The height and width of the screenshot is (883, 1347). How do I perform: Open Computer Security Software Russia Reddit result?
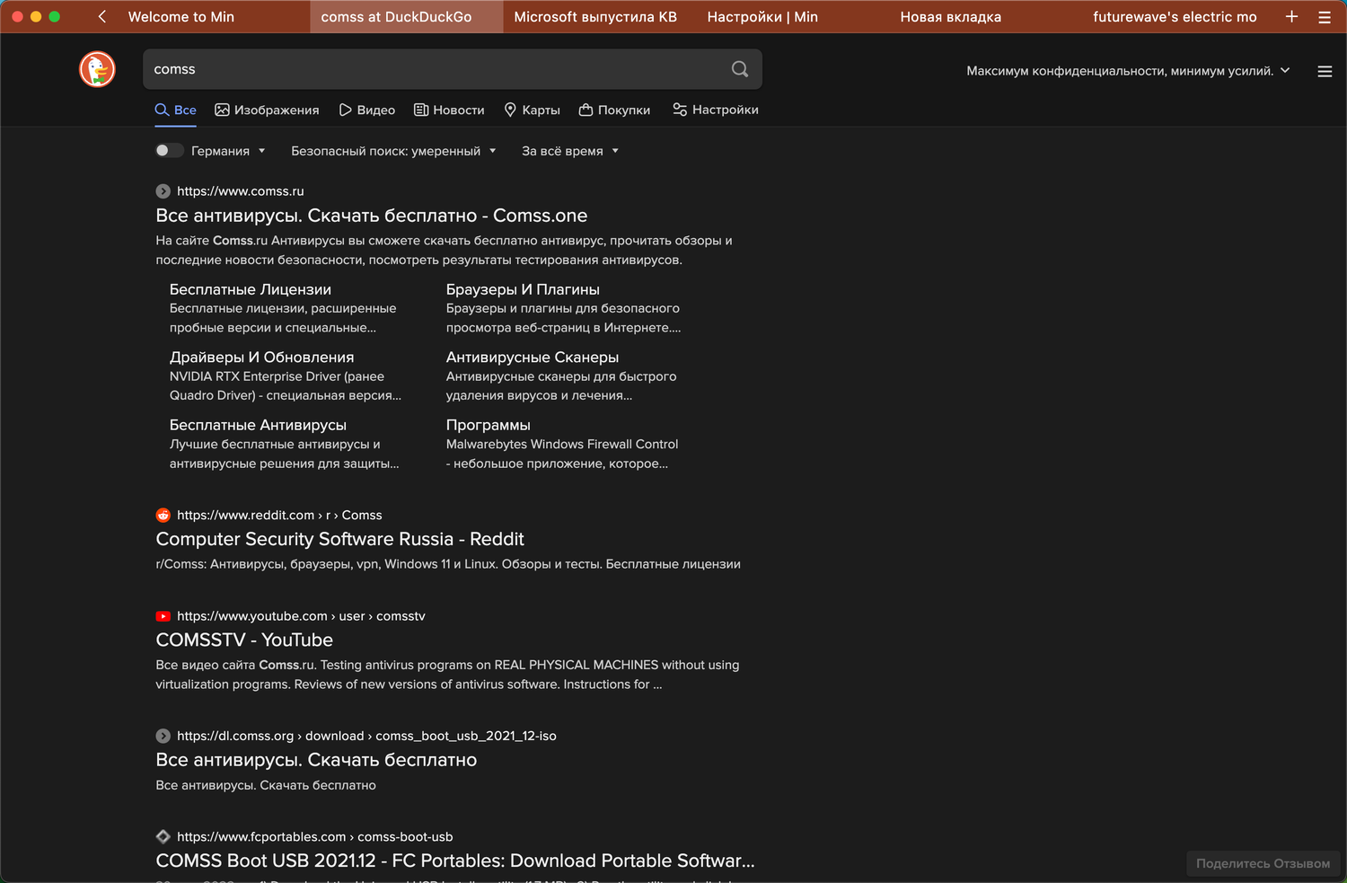coord(340,539)
